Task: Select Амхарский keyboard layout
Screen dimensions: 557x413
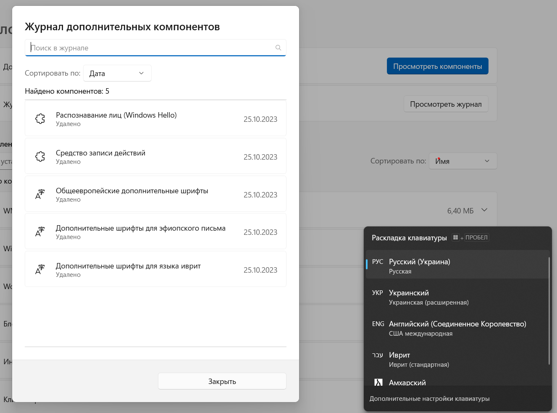Action: (457, 381)
